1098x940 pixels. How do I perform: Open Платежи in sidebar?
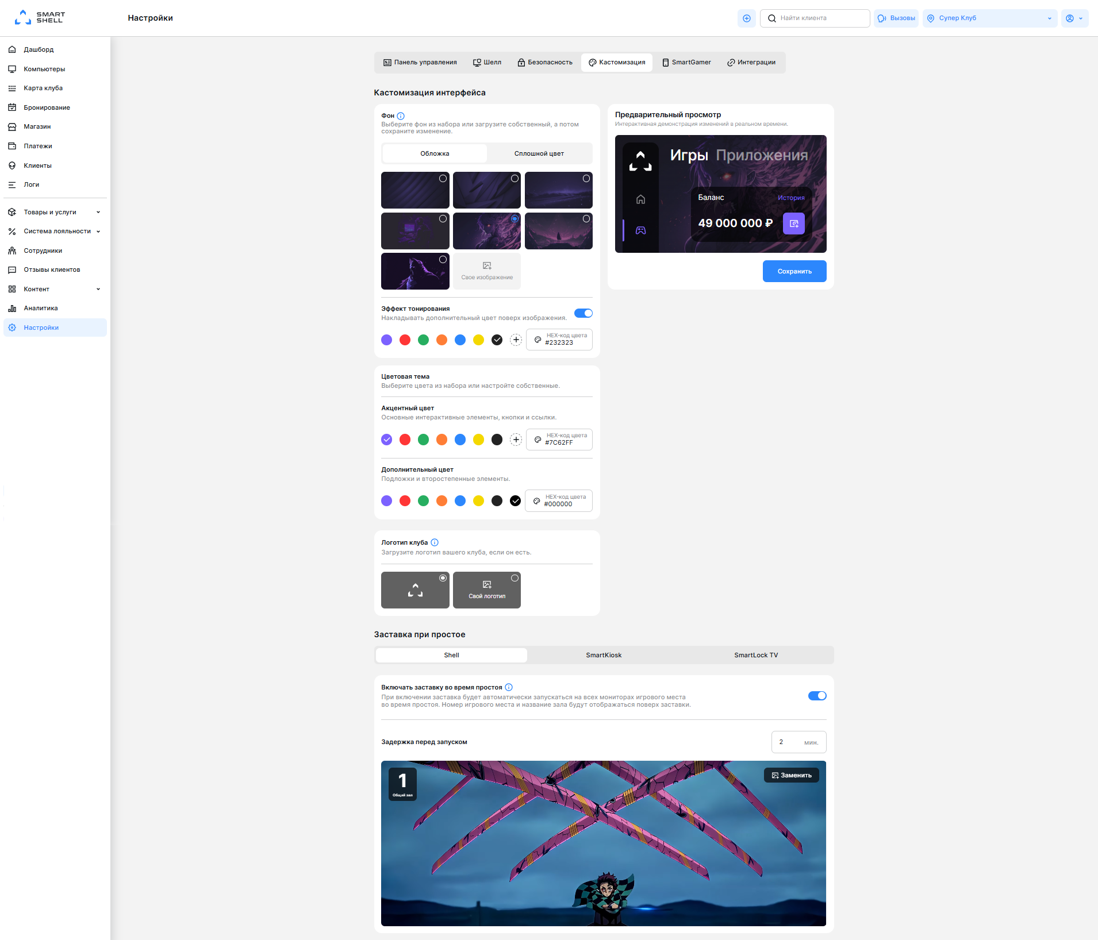click(55, 146)
